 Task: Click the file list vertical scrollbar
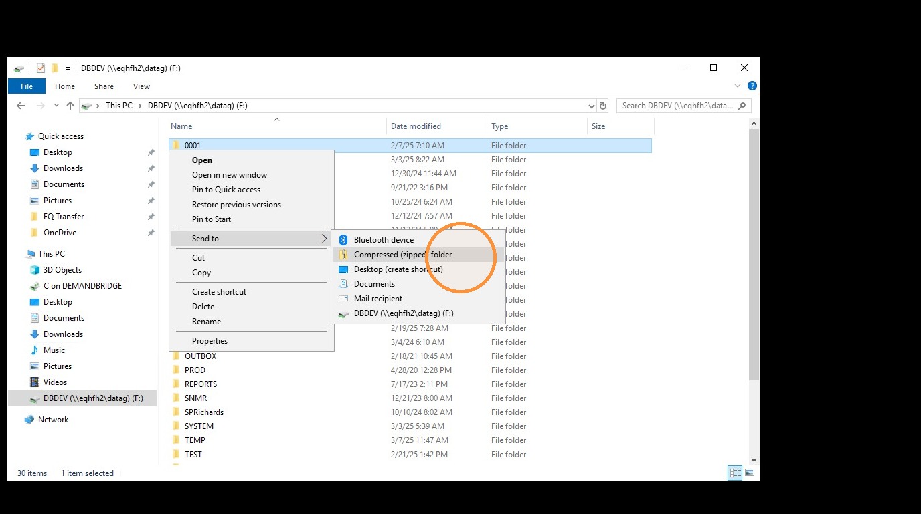pyautogui.click(x=754, y=255)
